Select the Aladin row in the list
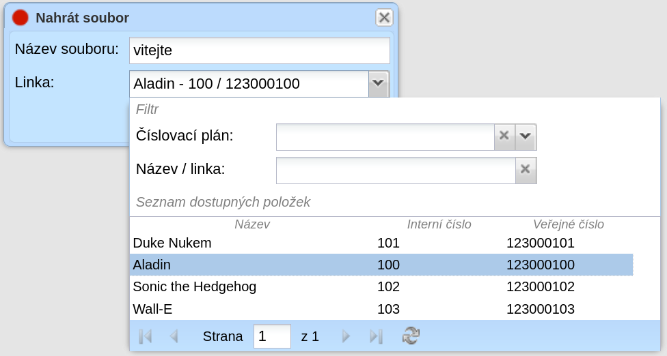 [x=381, y=265]
